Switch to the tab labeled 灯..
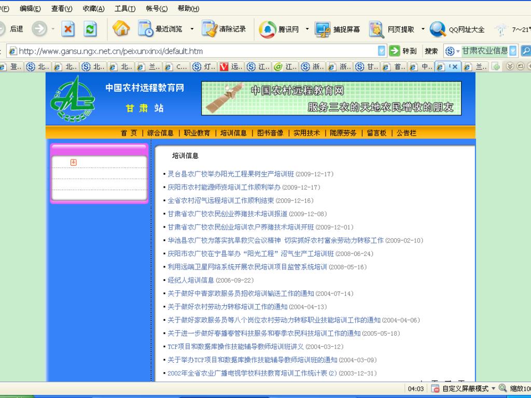The image size is (531, 398). tap(204, 67)
